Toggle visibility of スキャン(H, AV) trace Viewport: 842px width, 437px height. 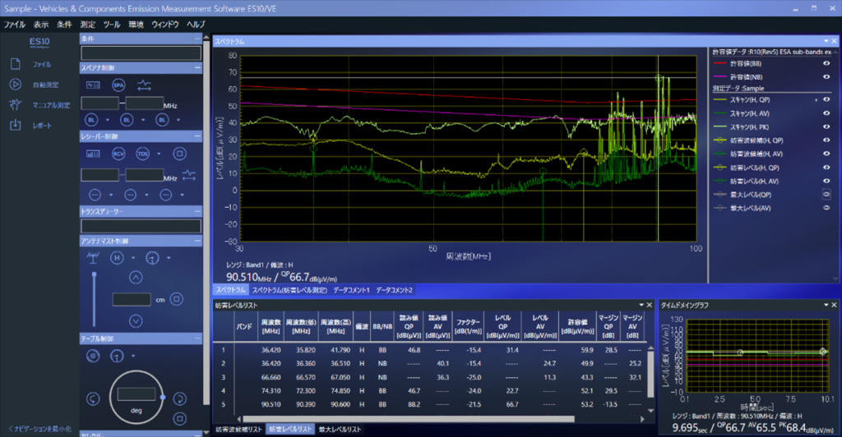coord(826,113)
